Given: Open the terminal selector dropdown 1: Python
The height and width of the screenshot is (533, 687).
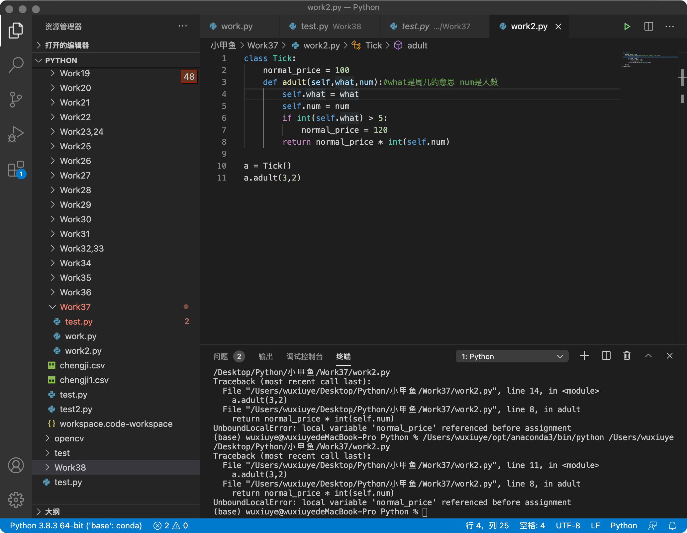Looking at the screenshot, I should coord(512,356).
